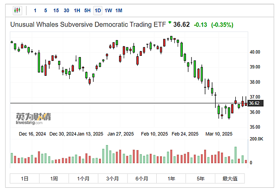Click the Mar 10, 2025 date label
279x192 pixels.
point(219,134)
